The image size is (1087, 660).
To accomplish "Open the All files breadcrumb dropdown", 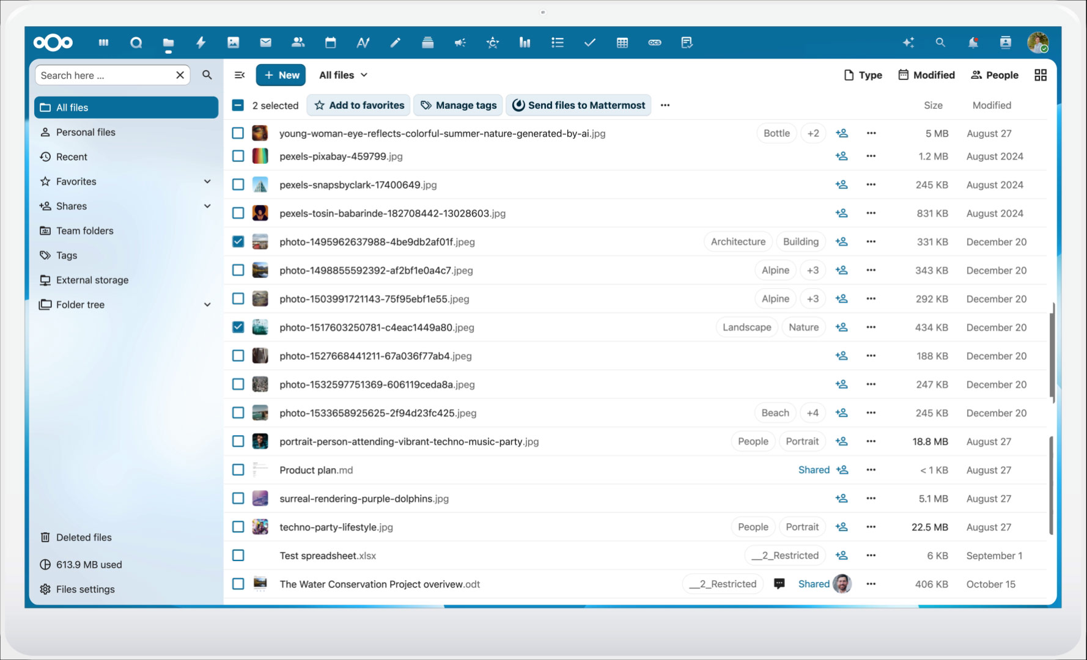I will point(343,75).
